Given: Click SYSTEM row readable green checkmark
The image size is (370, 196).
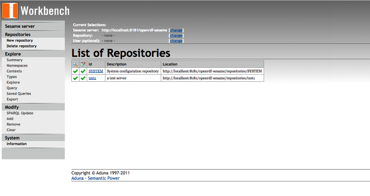Looking at the screenshot, I should pyautogui.click(x=75, y=71).
